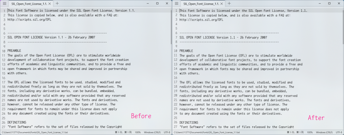Click Windows (CRLF) in left status bar

point(152,132)
